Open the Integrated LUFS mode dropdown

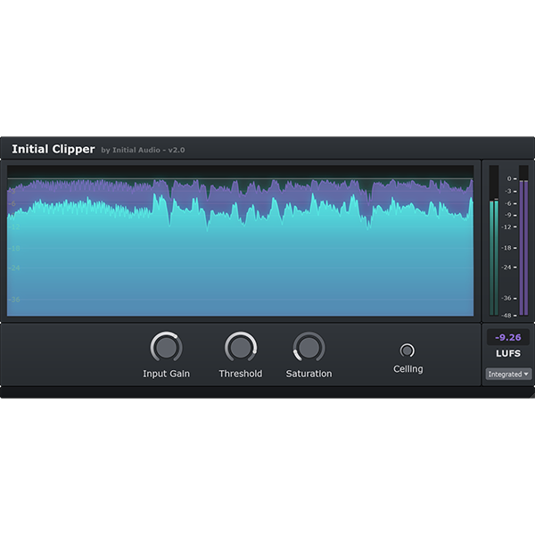[x=508, y=374]
